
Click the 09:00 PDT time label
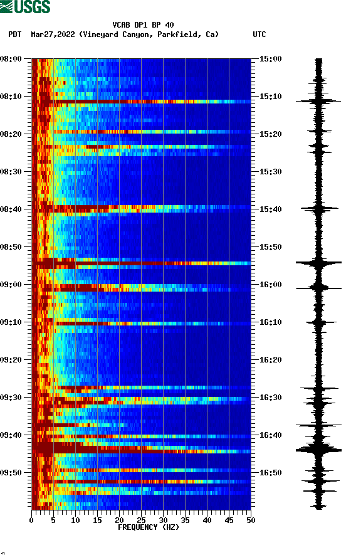pyautogui.click(x=11, y=285)
